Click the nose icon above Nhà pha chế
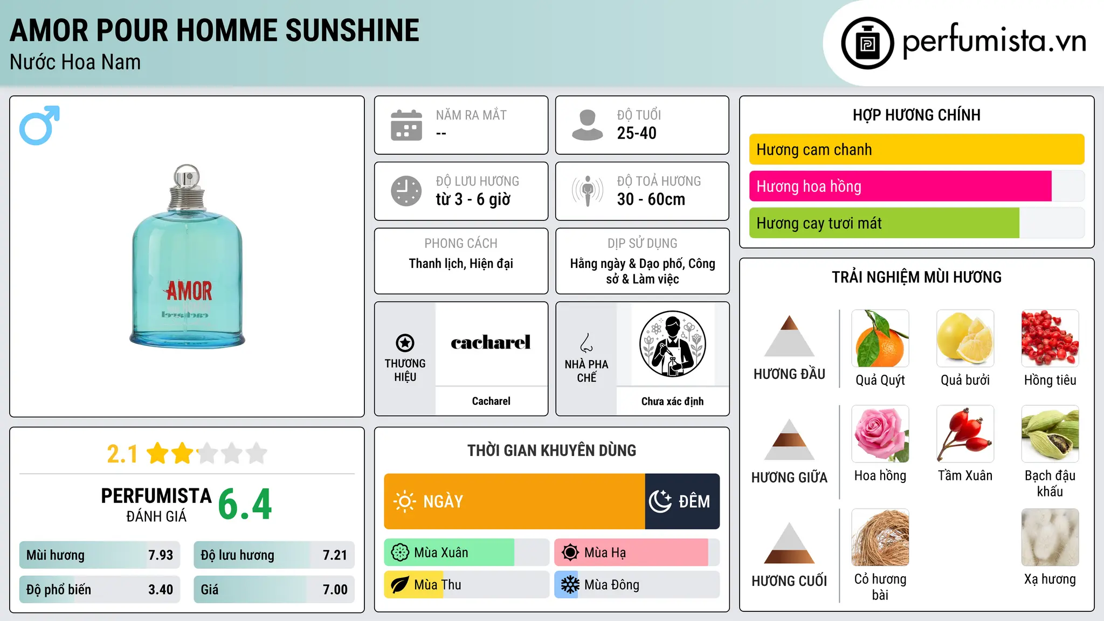Viewport: 1104px width, 621px height. (x=586, y=343)
